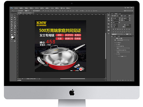Click the vertical canvas scrollbar
Image resolution: width=143 pixels, height=107 pixels.
click(106, 46)
